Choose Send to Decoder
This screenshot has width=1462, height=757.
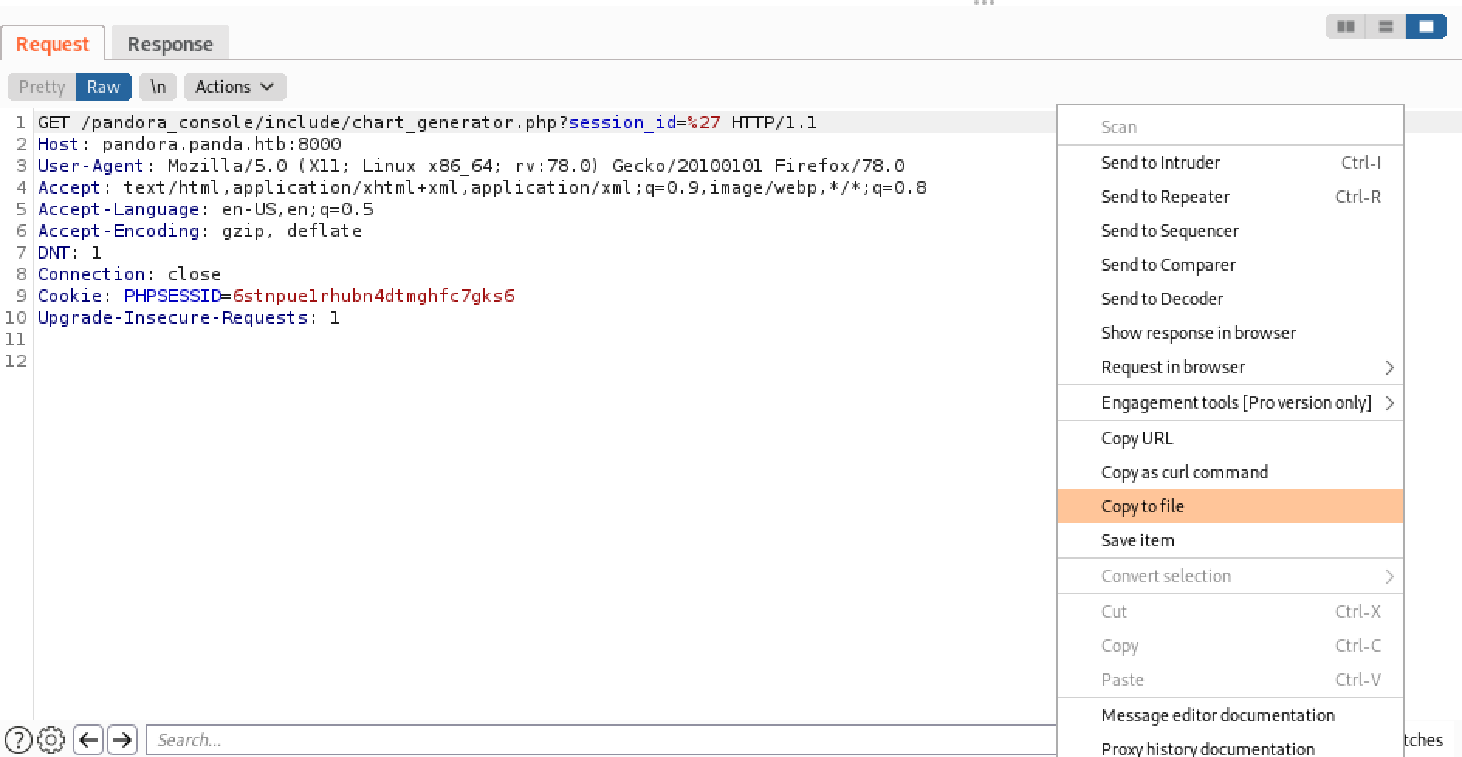pyautogui.click(x=1230, y=299)
